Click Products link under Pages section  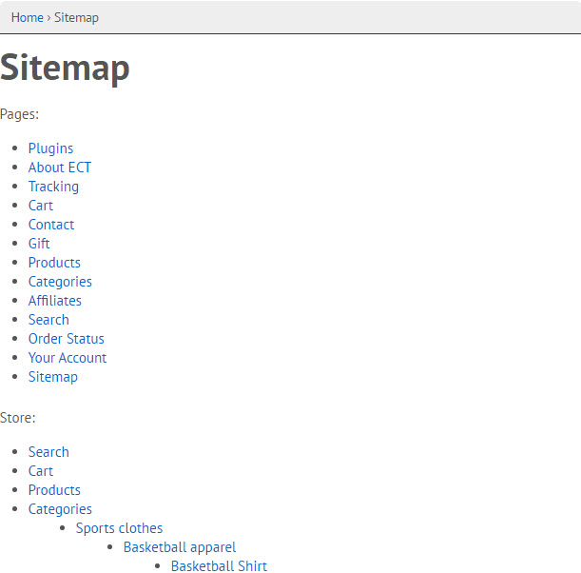pyautogui.click(x=54, y=263)
